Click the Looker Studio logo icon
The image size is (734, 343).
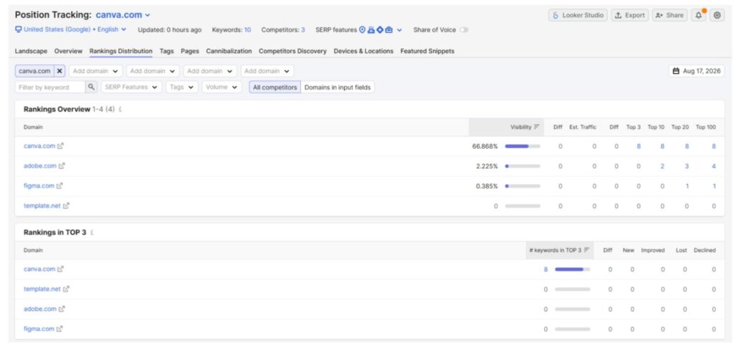click(556, 16)
